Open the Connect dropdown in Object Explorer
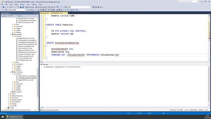211x119 pixels. coord(4,16)
